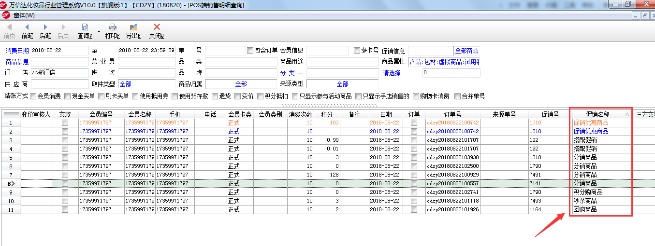Enable the 使用预存款 checkbox

[175, 96]
